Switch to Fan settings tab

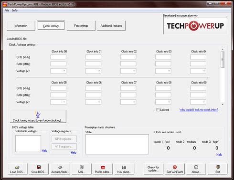coord(81,25)
